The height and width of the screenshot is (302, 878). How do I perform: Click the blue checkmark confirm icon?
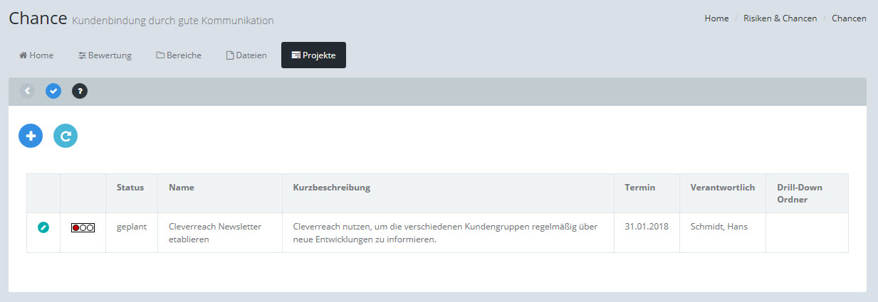pos(53,91)
